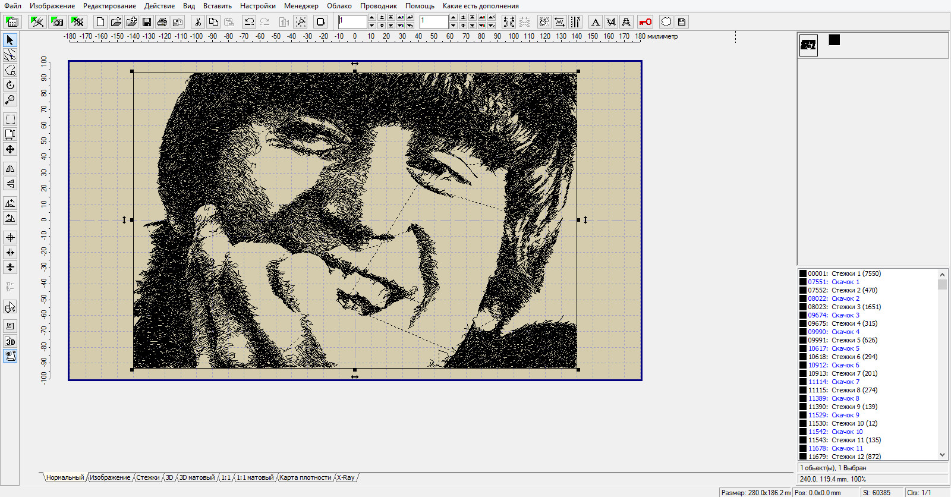Switch to the 3D матовый view tab
Viewport: 951px width, 497px height.
click(x=197, y=477)
